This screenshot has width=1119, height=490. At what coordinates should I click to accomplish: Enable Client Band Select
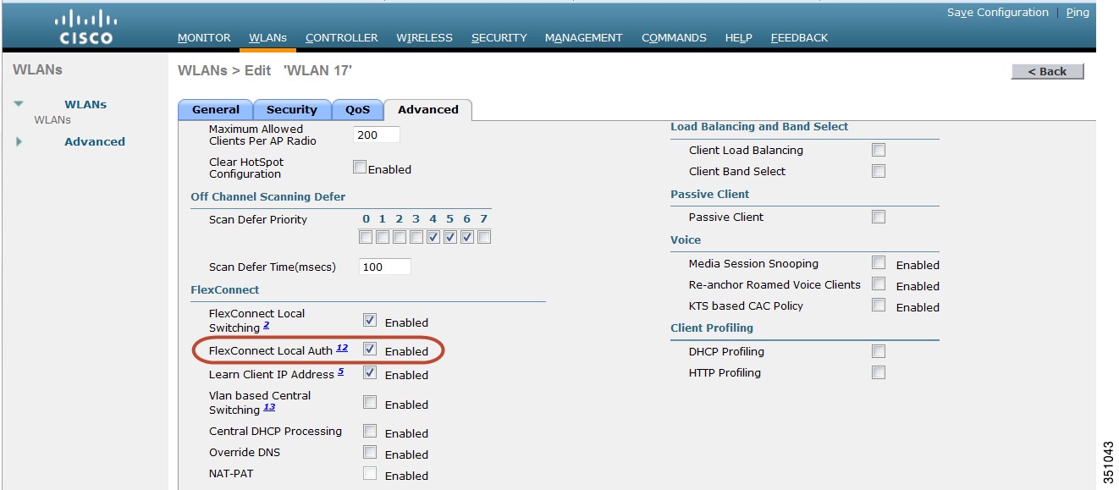point(879,171)
